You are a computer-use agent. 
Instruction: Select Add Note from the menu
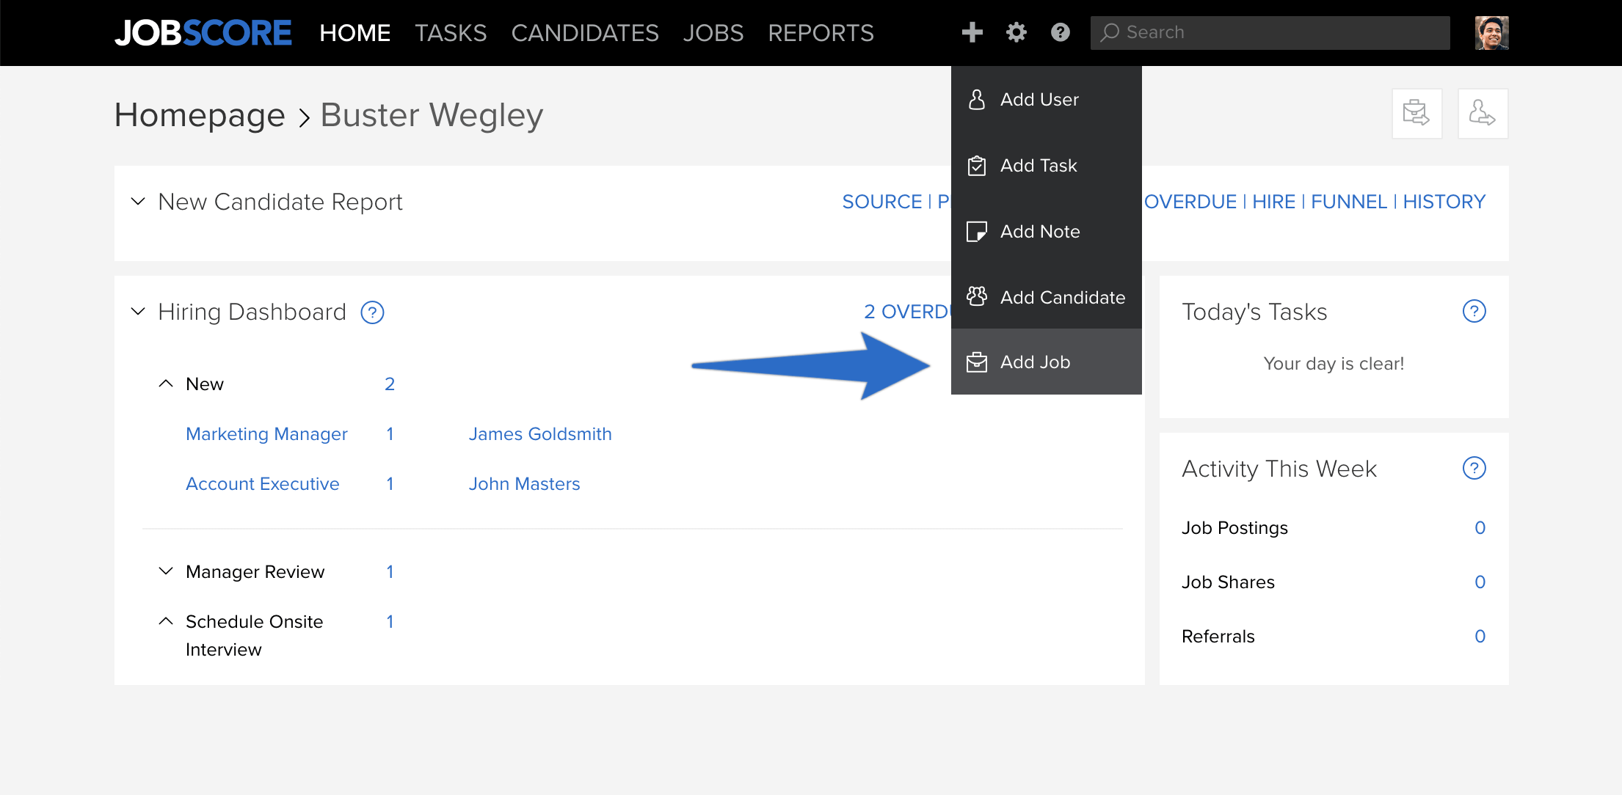tap(1047, 231)
